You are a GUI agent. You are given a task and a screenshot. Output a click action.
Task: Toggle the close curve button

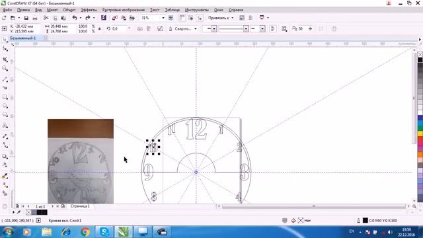tap(273, 28)
